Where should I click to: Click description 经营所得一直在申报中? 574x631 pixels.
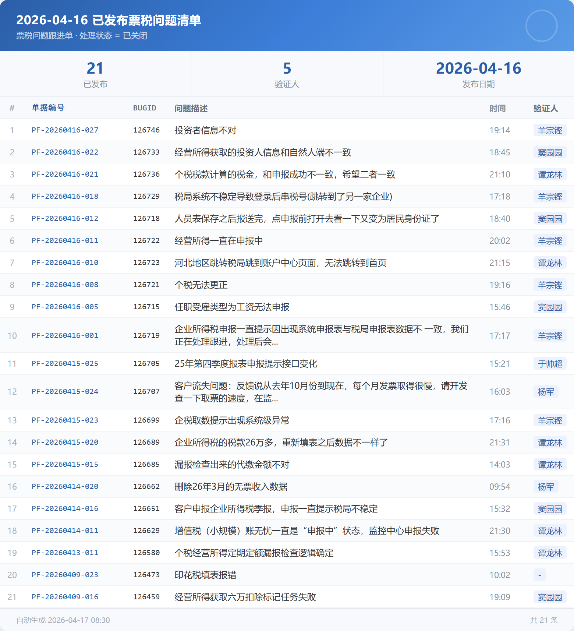pos(219,241)
